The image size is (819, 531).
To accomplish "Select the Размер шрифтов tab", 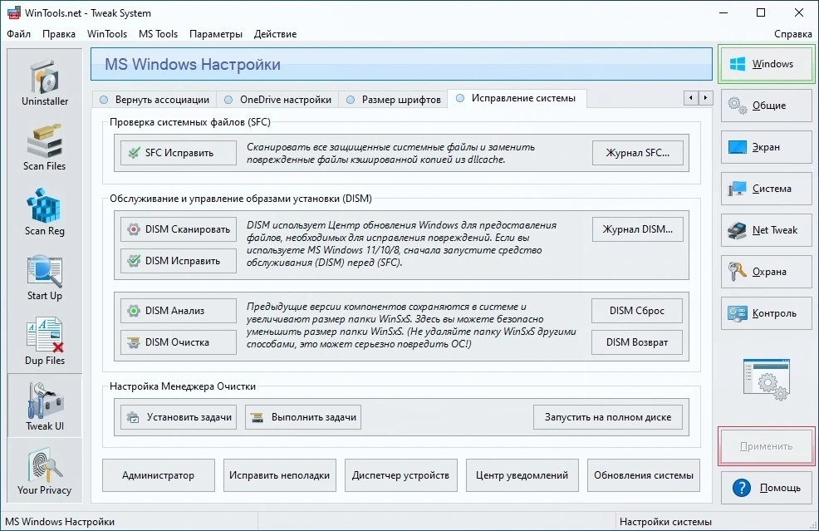I will tap(394, 99).
